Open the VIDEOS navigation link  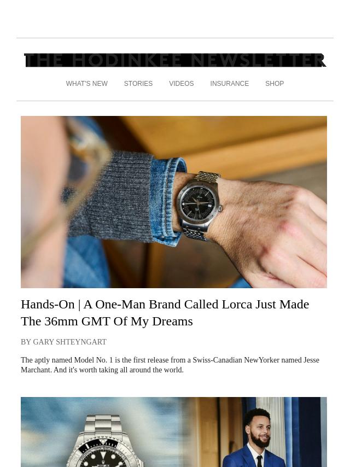point(182,84)
